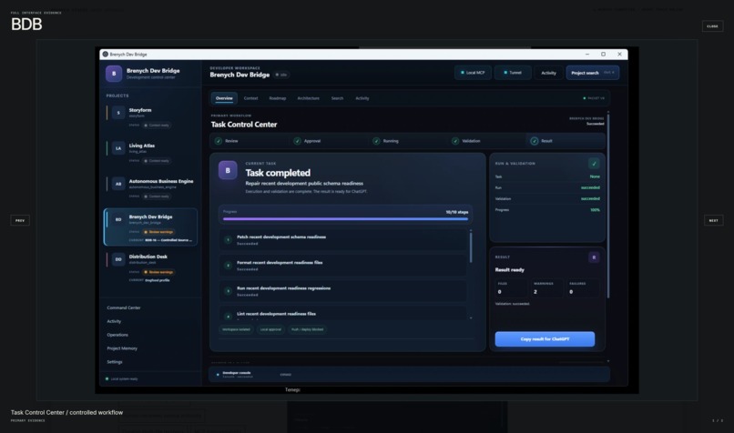Click the Warnings count tile showing 2
Image resolution: width=734 pixels, height=433 pixels.
pyautogui.click(x=545, y=288)
